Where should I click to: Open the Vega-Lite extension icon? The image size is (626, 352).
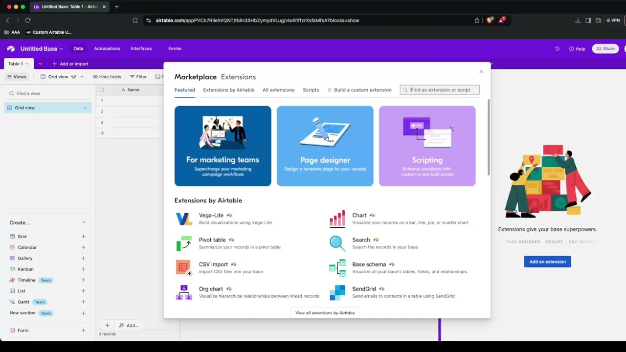coord(184,219)
